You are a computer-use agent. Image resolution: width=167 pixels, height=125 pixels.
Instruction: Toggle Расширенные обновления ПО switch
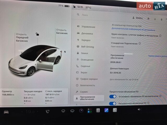coord(112,104)
